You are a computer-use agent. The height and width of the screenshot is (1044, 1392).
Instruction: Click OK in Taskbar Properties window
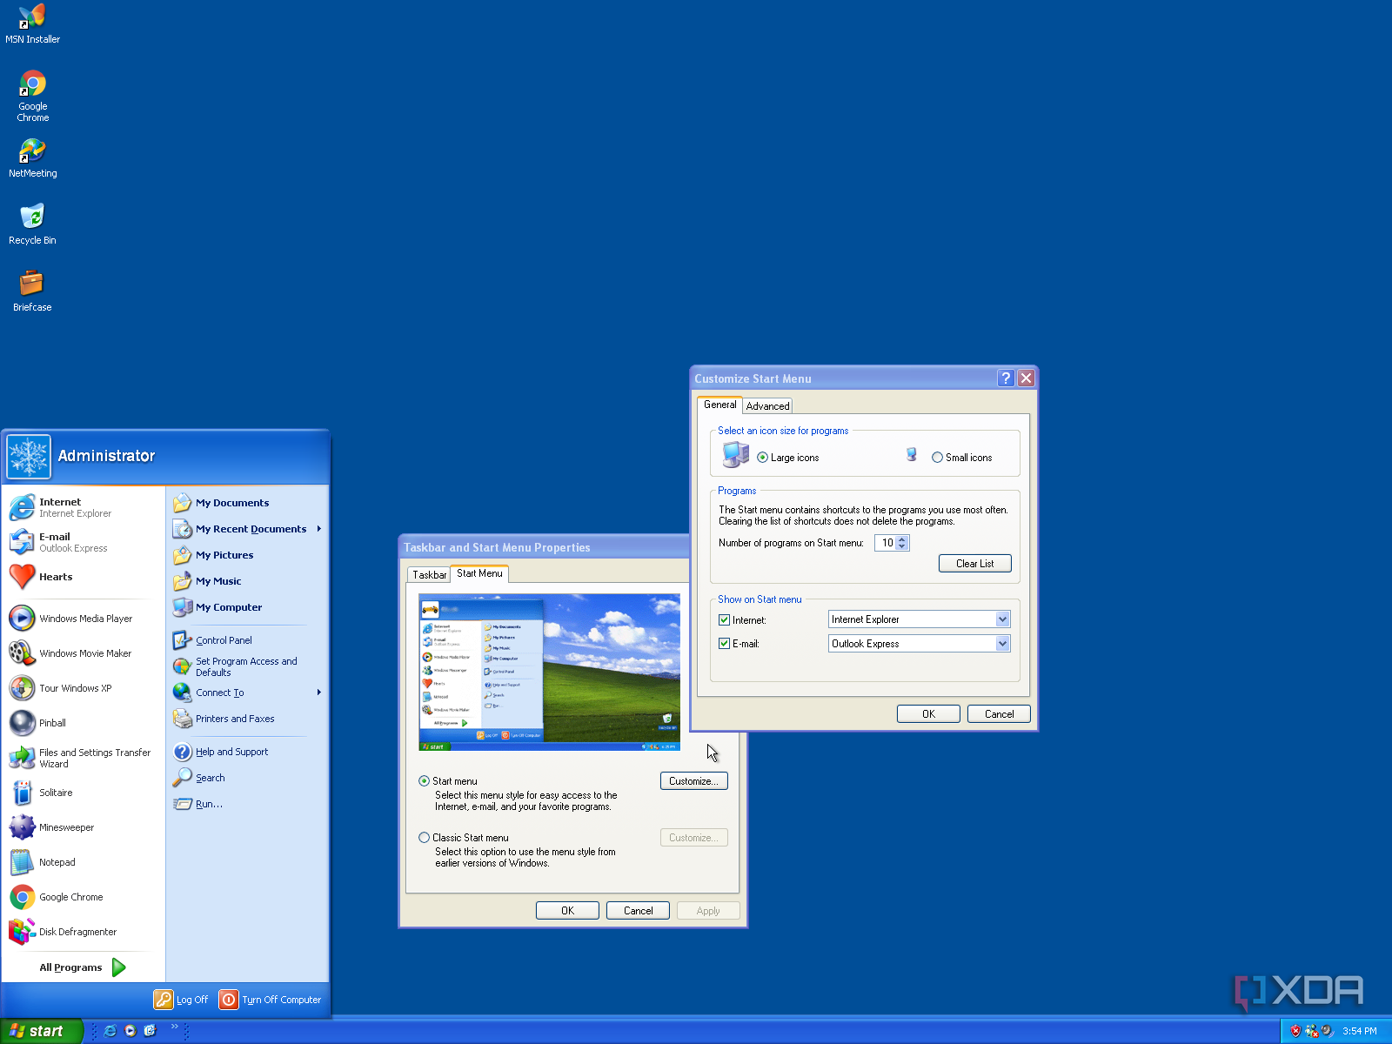click(x=567, y=911)
